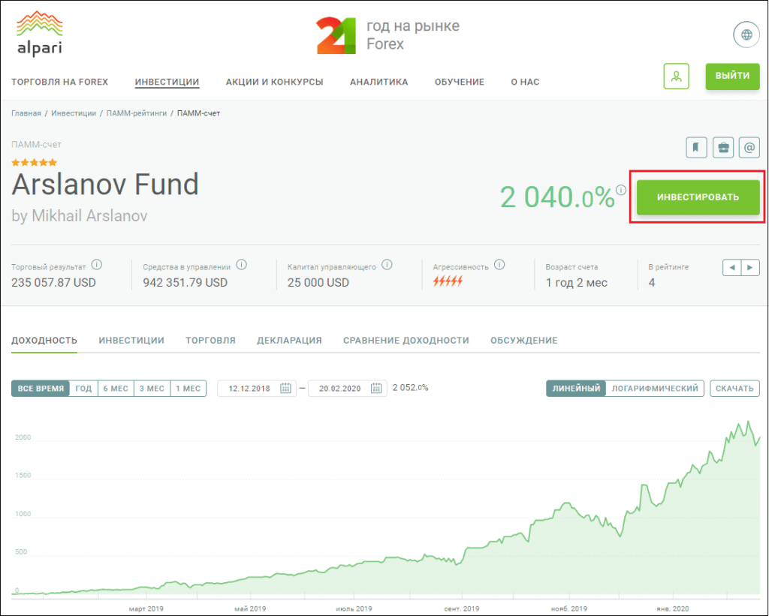The image size is (769, 616).
Task: Click the 25 000 USD value
Action: [x=318, y=283]
